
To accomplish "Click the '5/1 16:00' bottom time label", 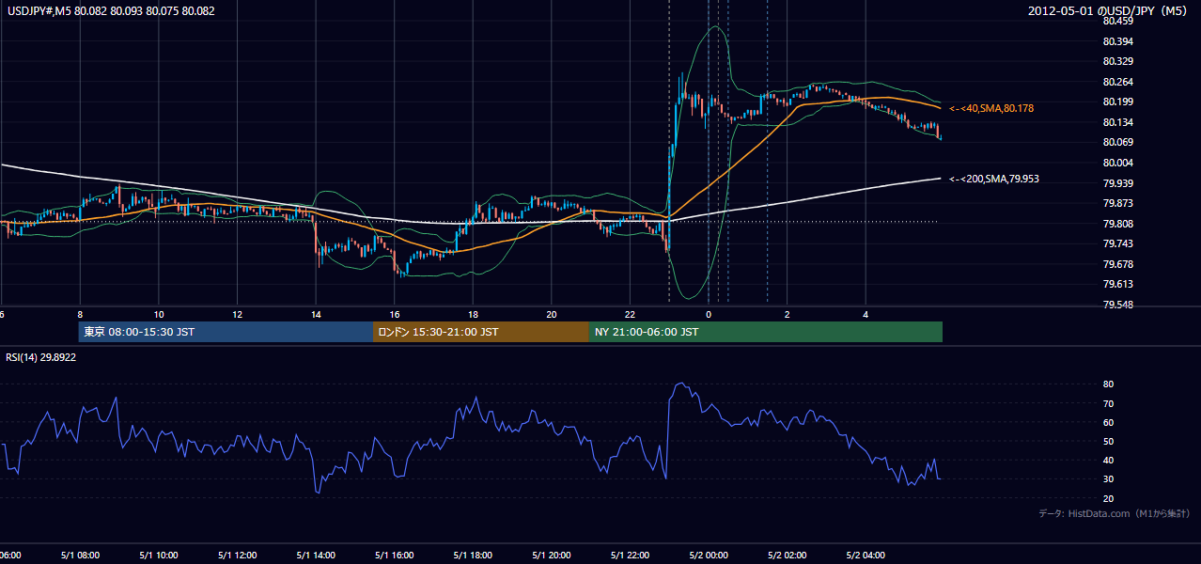I will [395, 556].
